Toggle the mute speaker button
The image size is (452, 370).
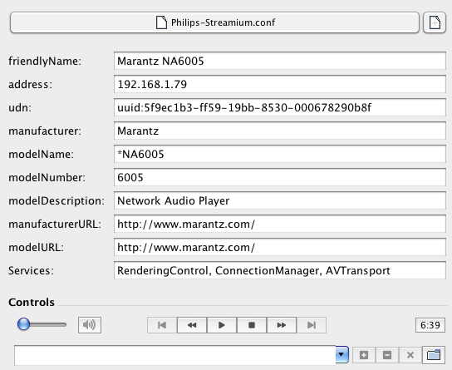pos(90,325)
